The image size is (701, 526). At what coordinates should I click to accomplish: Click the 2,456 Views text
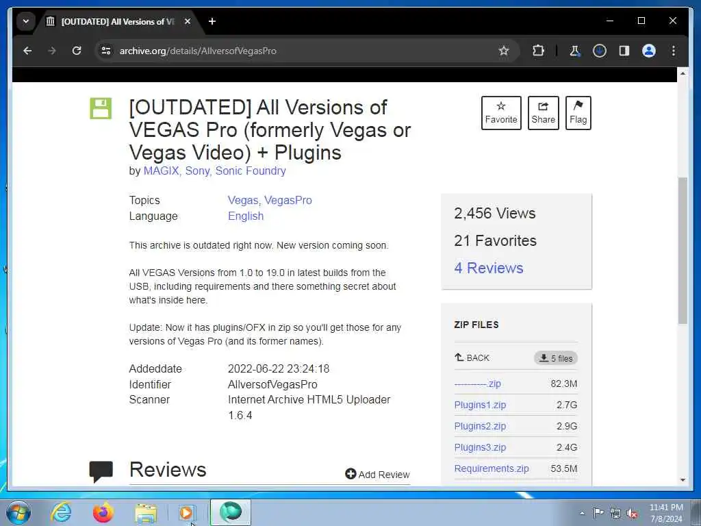(x=494, y=214)
